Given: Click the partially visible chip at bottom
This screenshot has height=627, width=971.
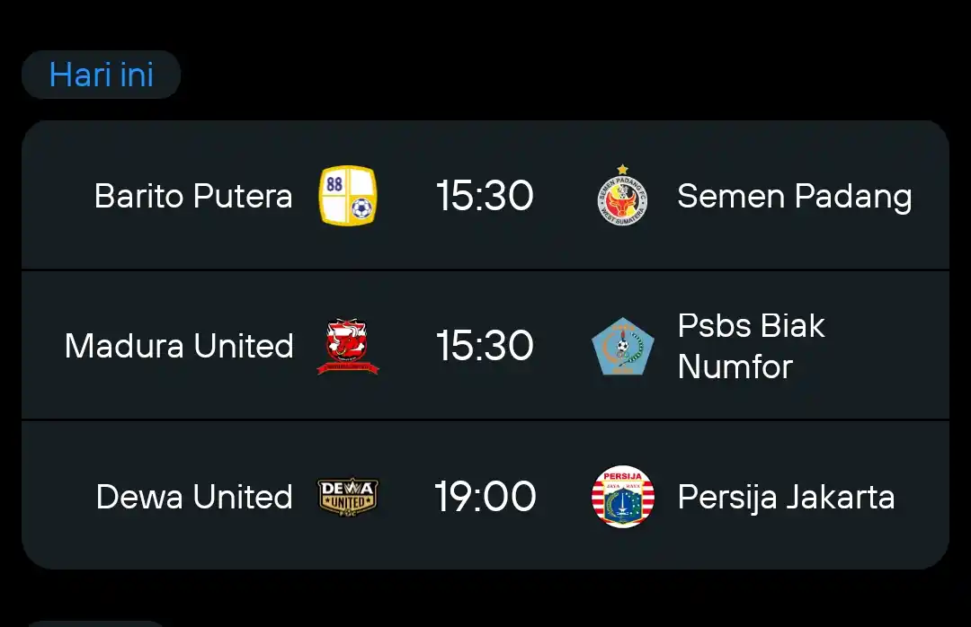Looking at the screenshot, I should [94, 623].
